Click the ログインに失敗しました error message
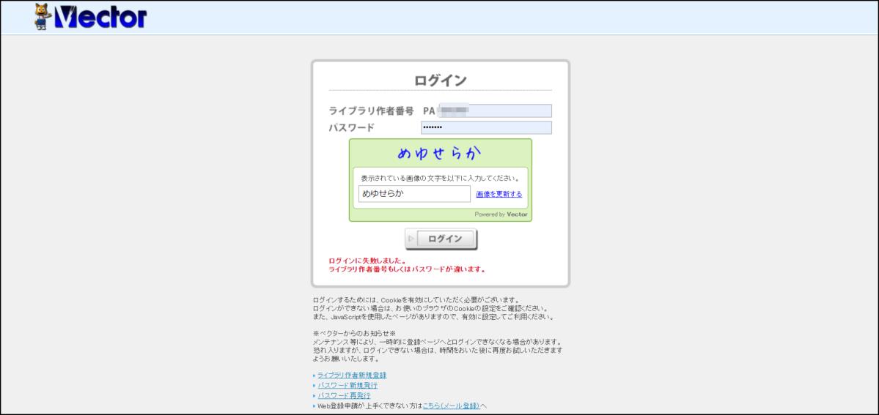 pos(367,261)
